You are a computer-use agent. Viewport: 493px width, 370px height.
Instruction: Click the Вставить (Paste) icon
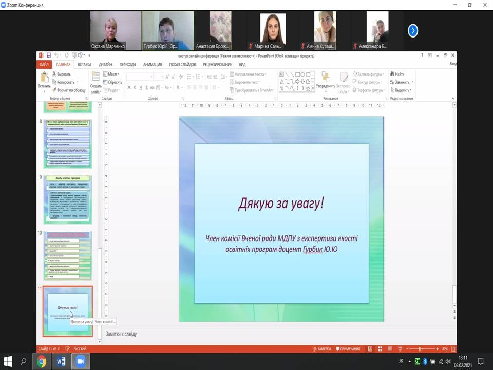(x=44, y=77)
